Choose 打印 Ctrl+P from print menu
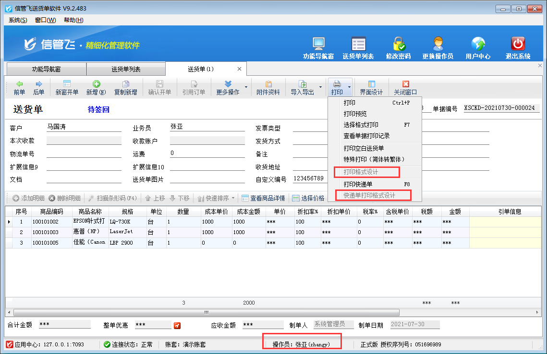This screenshot has height=354, width=547. point(375,103)
